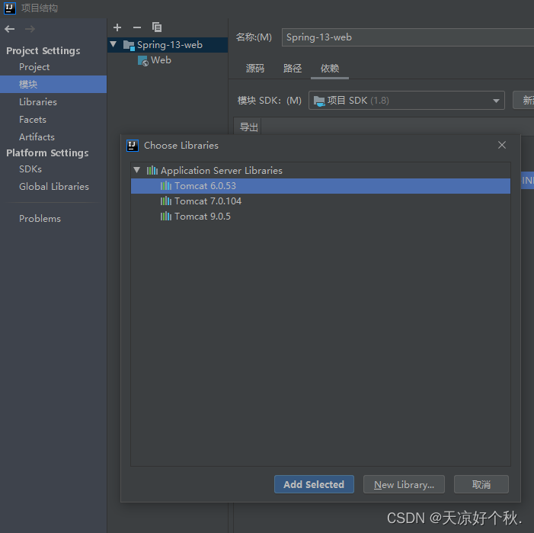Click the forward navigation arrow
The width and height of the screenshot is (534, 533).
(x=30, y=29)
